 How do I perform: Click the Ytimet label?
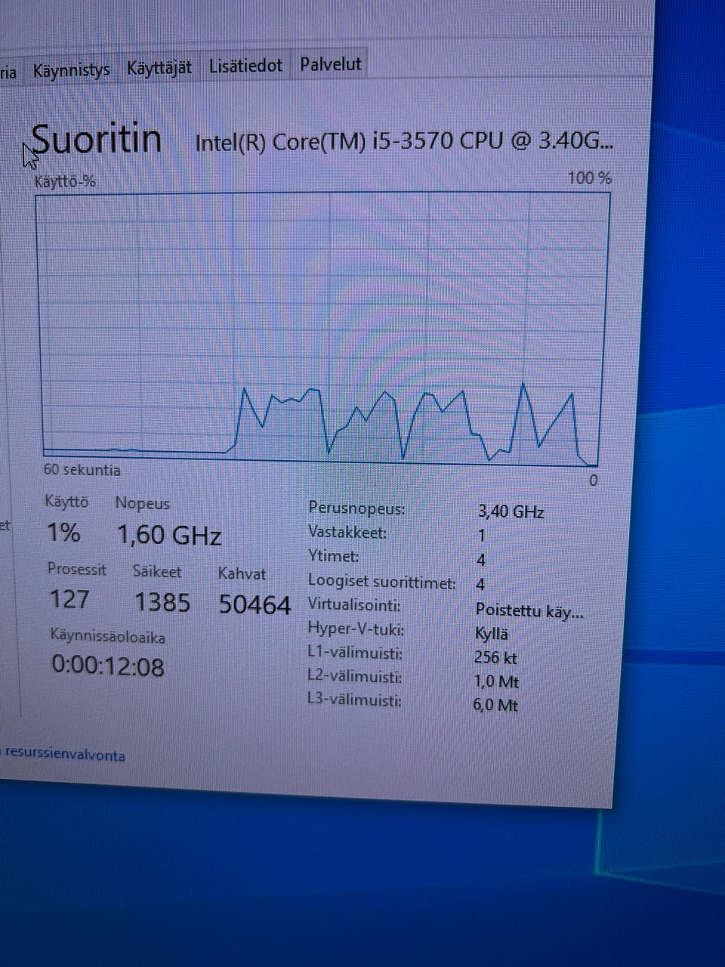click(334, 557)
